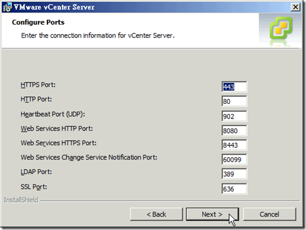Click the 'SSL Port:' label

tap(34, 187)
